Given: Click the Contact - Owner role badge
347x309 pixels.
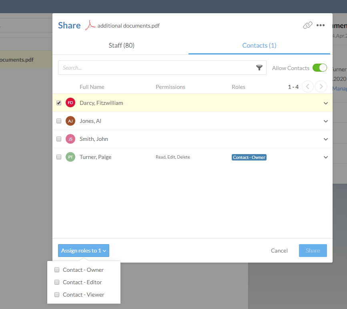Looking at the screenshot, I should pyautogui.click(x=249, y=157).
